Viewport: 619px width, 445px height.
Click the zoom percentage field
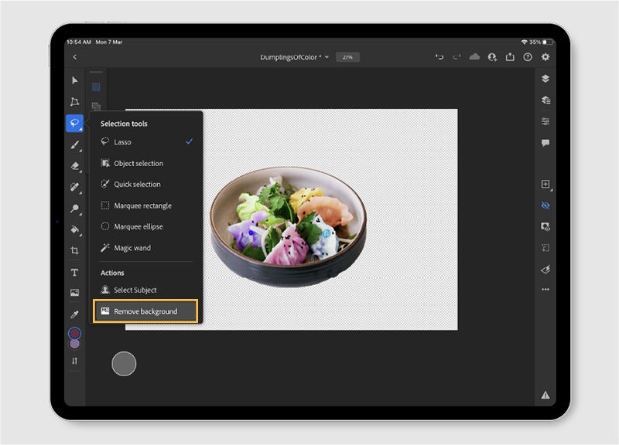(x=347, y=57)
